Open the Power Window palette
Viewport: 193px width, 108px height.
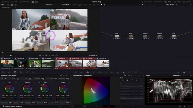pyautogui.click(x=100, y=72)
